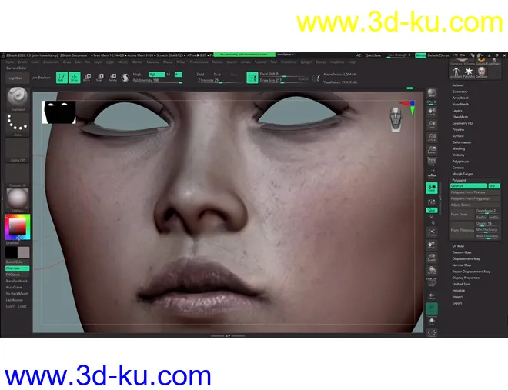Expand the Geometry section

click(460, 92)
